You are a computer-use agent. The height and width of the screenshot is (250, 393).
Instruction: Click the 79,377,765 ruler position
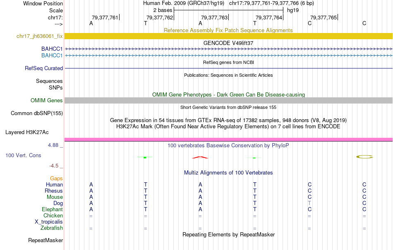[324, 18]
